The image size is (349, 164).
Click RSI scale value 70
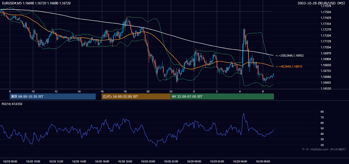coord(322,117)
